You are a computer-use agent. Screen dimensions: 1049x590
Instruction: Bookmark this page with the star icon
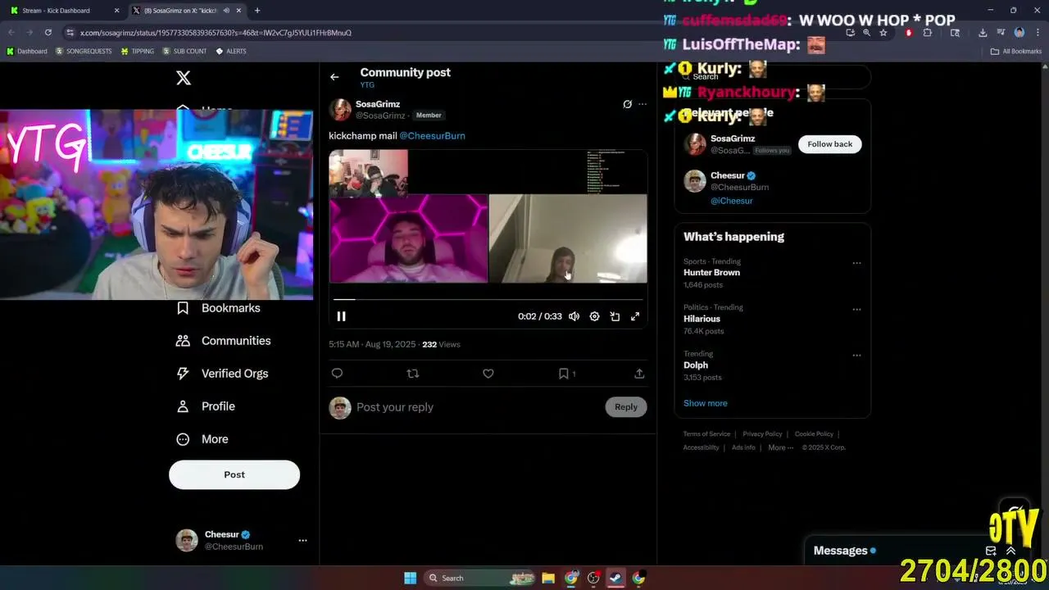(x=883, y=33)
